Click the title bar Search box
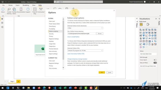 (78, 2)
